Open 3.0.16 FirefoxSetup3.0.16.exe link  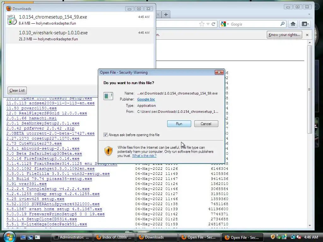(43, 159)
